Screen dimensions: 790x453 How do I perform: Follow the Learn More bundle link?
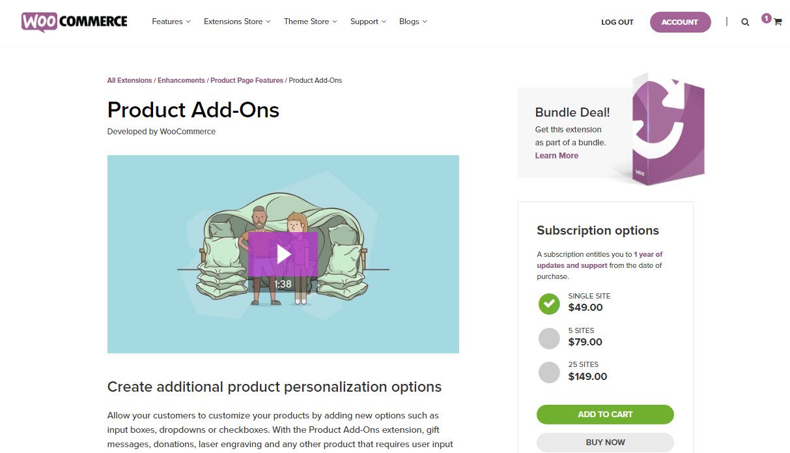coord(557,156)
